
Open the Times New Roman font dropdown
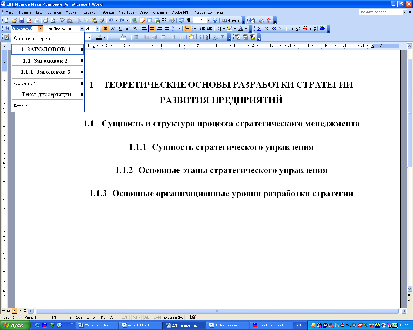pos(82,29)
